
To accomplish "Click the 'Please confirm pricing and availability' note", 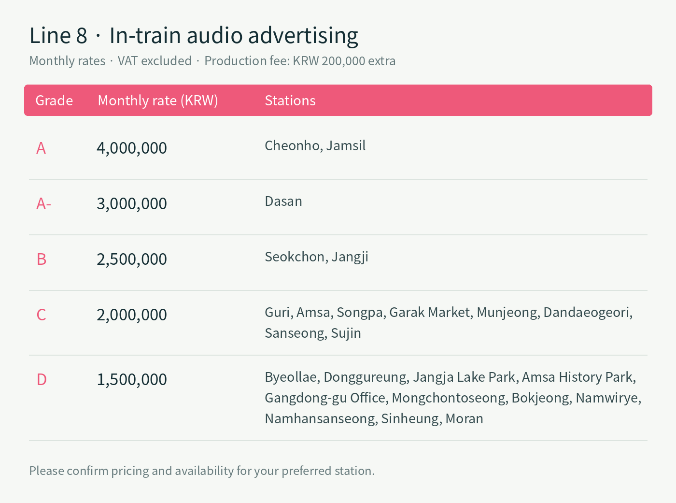I will [x=202, y=471].
